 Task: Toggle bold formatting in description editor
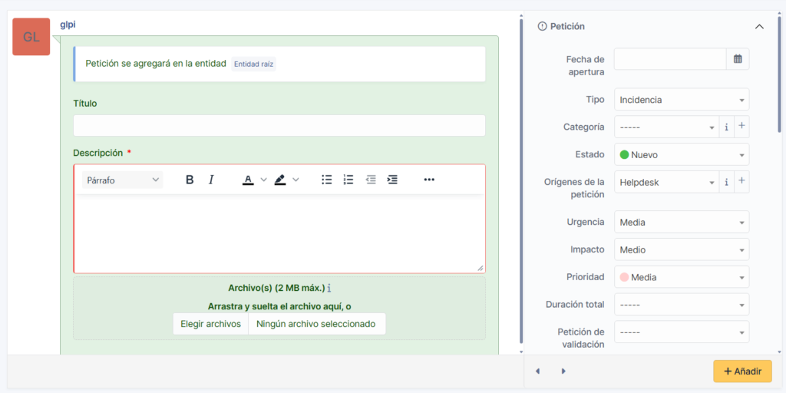point(190,180)
